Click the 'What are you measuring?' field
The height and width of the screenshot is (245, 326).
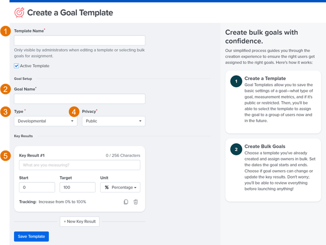pyautogui.click(x=80, y=165)
